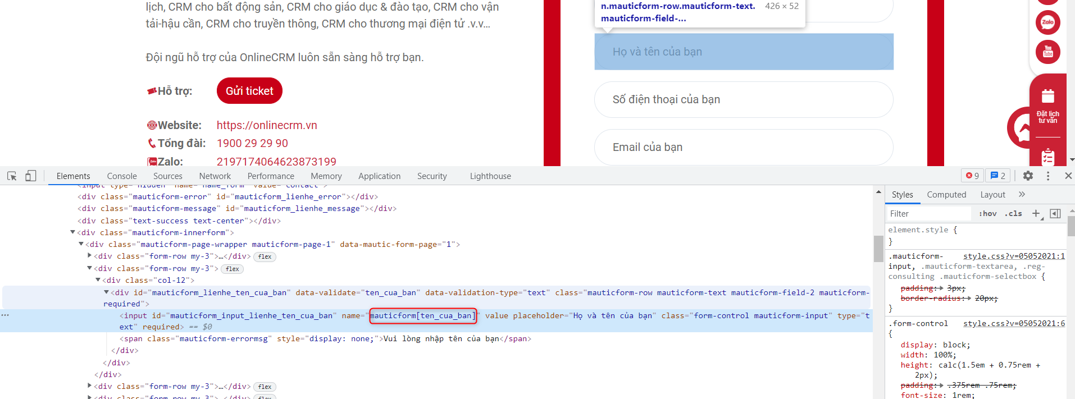
Task: Toggle the :hov element state button
Action: (988, 213)
